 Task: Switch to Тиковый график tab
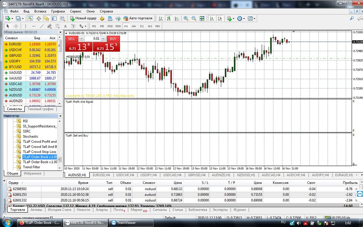click(x=40, y=109)
